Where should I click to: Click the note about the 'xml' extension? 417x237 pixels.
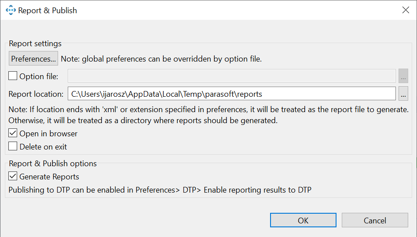click(208, 115)
